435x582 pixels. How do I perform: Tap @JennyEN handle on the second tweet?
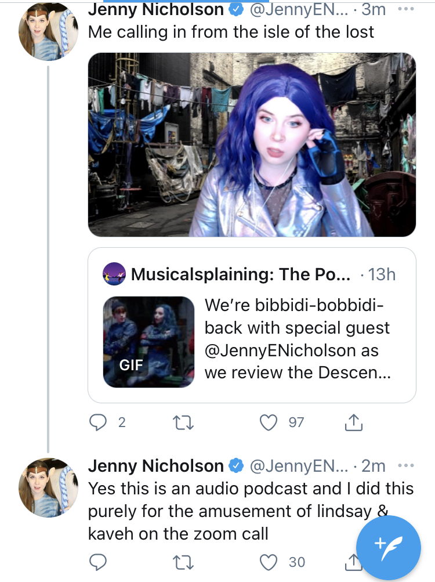tap(299, 466)
